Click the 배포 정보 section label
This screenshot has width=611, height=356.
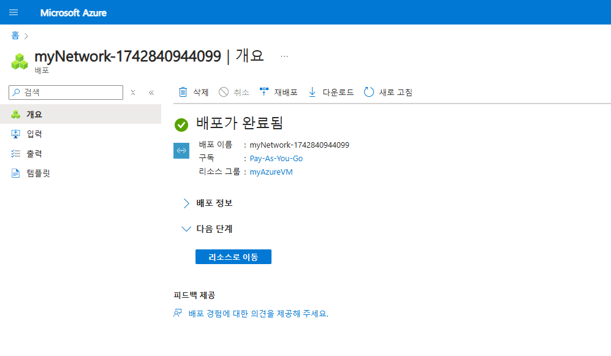pyautogui.click(x=214, y=203)
